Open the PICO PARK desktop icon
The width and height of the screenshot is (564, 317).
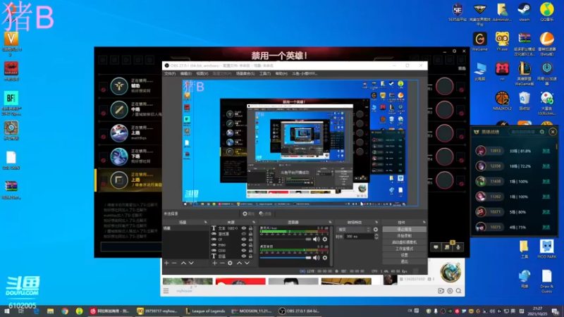(547, 249)
